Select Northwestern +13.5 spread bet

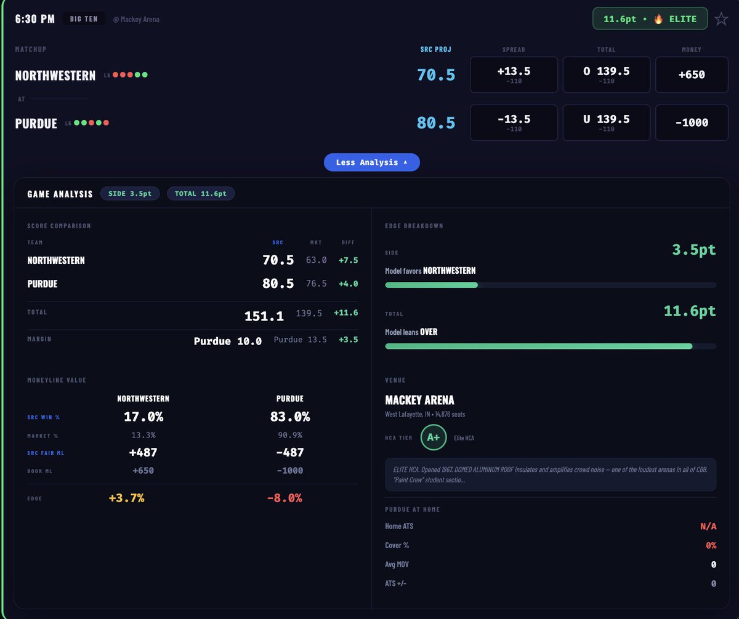point(514,75)
